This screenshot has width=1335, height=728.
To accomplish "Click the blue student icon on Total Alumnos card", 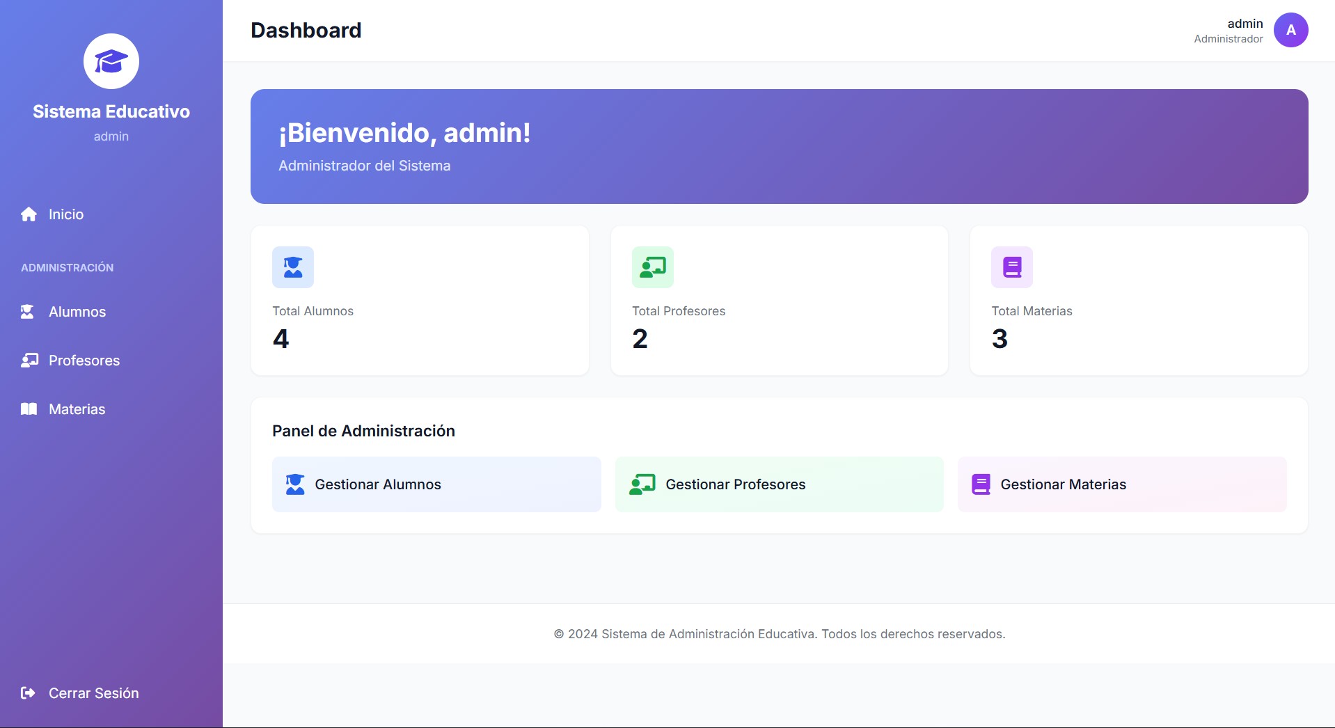I will tap(292, 267).
